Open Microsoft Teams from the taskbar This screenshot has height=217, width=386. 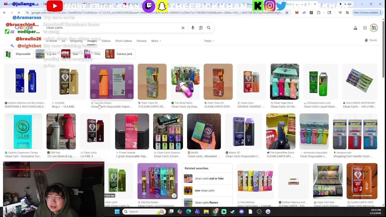197,212
